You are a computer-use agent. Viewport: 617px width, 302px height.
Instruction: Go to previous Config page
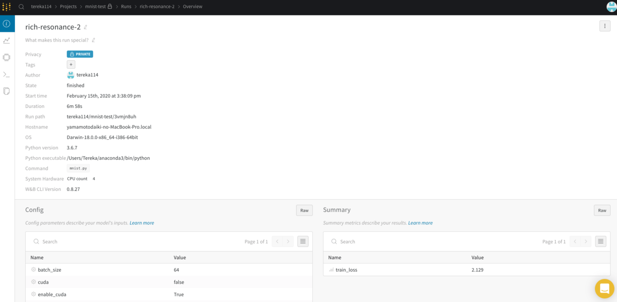point(278,241)
